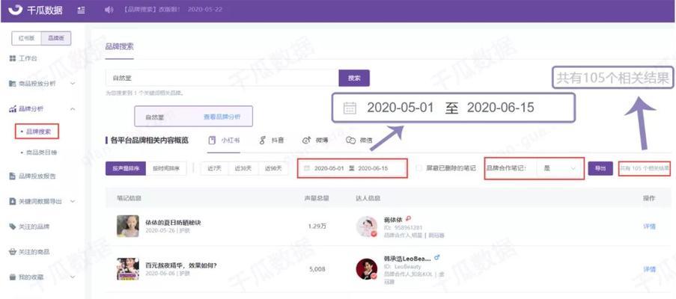Select the 近7天 time range
This screenshot has height=299, width=676.
coord(215,168)
